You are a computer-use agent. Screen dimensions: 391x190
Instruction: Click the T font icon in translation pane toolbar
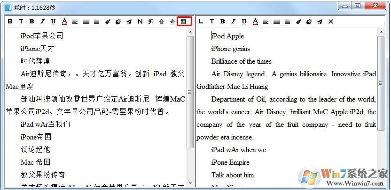[x=211, y=22]
